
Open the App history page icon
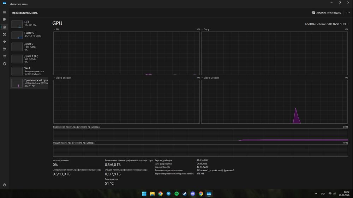(4, 35)
